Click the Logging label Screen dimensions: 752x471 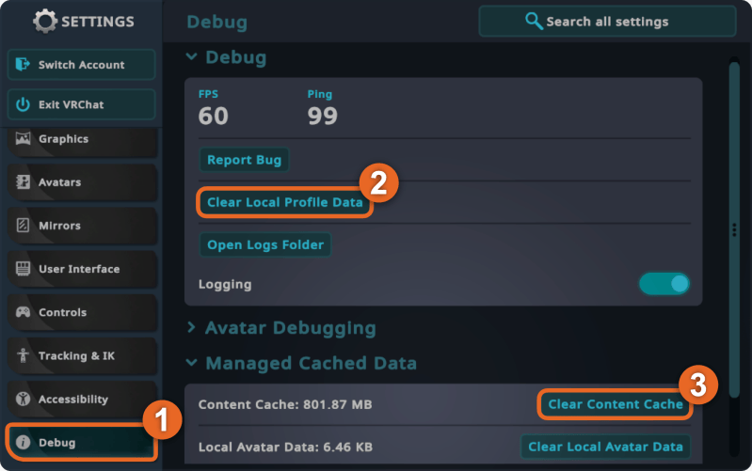[x=225, y=285]
